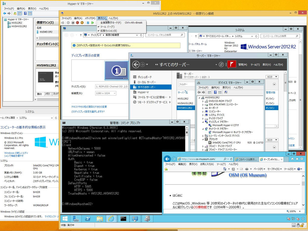Switch to the オープンギャラリ IE tab

271,159
